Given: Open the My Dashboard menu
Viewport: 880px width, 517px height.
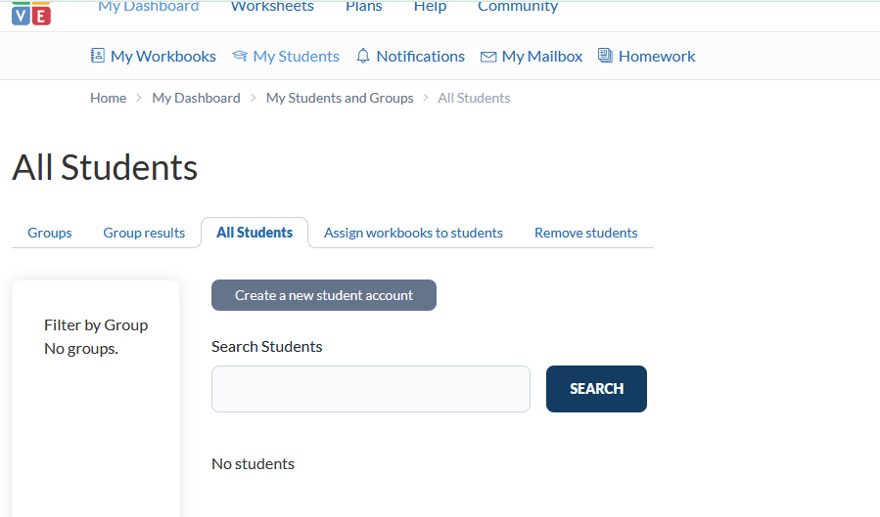Looking at the screenshot, I should click(x=148, y=7).
